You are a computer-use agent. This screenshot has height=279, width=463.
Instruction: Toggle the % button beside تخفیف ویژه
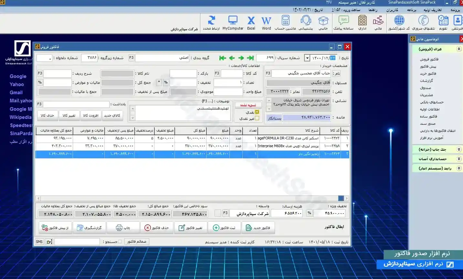coord(309,213)
